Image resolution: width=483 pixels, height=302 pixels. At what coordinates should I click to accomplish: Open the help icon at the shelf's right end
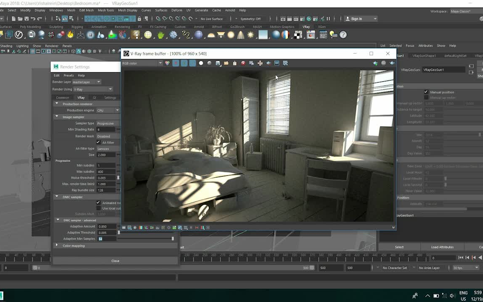coord(343,35)
